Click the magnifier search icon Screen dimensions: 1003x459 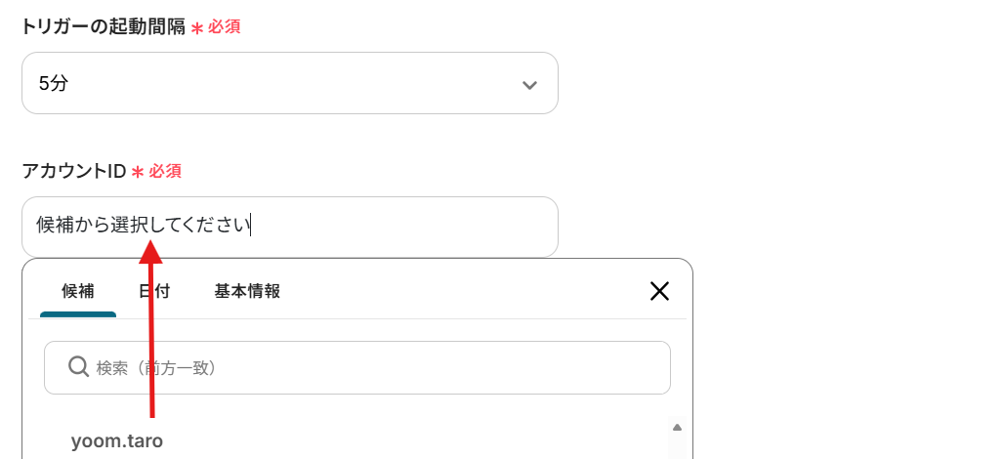(79, 367)
